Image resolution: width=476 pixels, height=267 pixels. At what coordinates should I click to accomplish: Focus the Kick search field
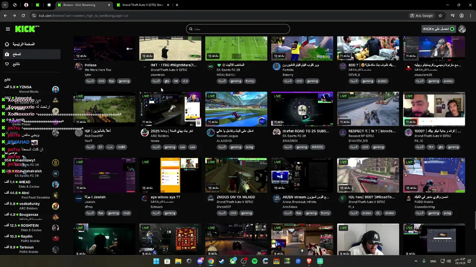[238, 29]
